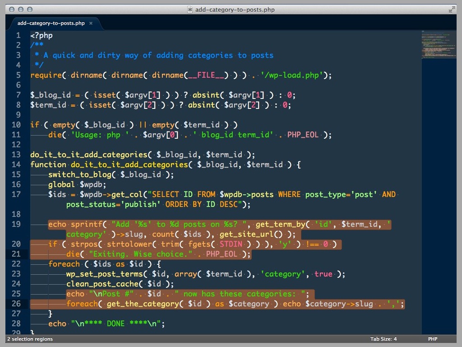This screenshot has height=347, width=462.
Task: Click the comment 'A quick and dirty way'
Action: tap(91, 55)
